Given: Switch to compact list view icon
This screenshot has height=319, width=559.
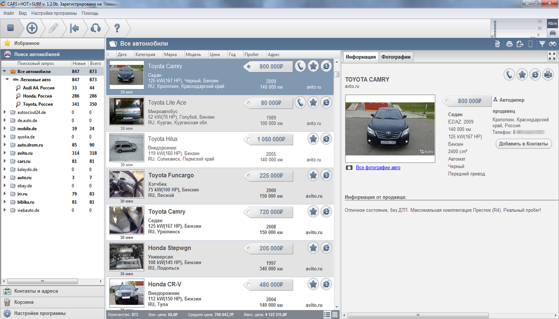Looking at the screenshot, I should tap(335, 315).
